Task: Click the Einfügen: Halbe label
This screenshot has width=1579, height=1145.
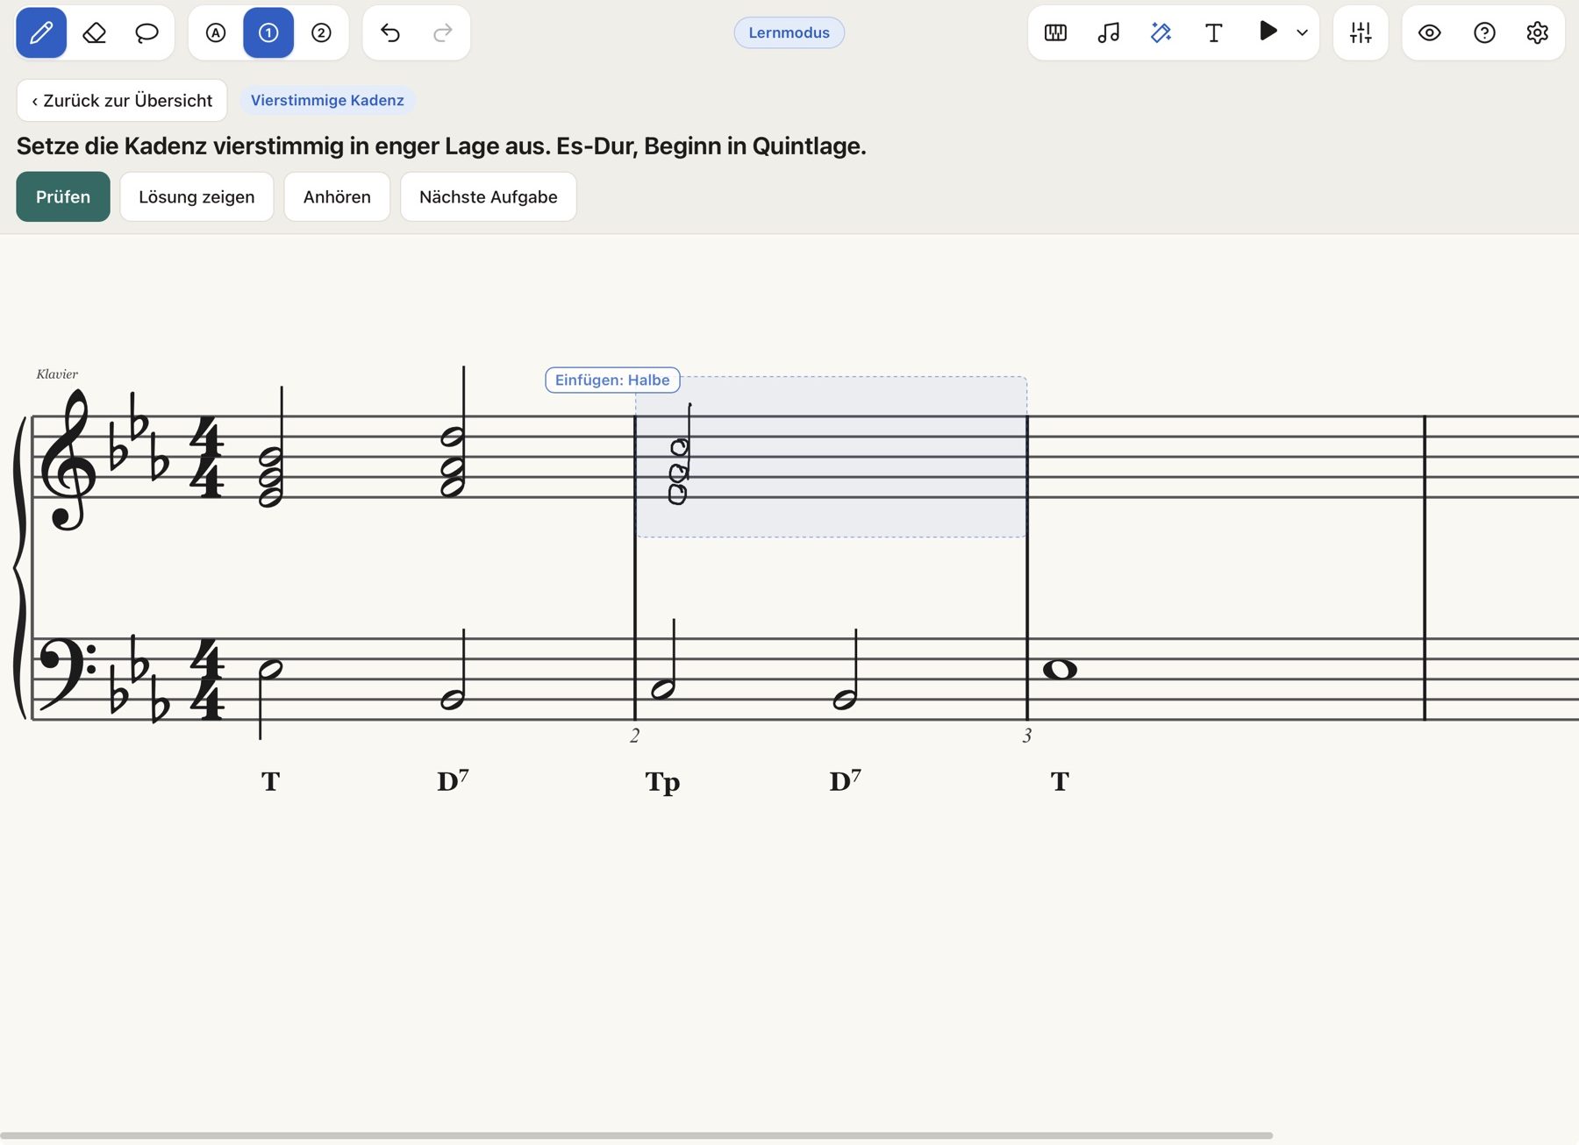Action: coord(612,380)
